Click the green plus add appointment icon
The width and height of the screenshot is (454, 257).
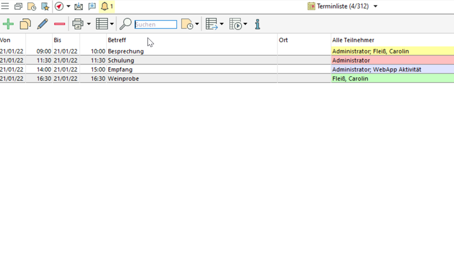8,24
